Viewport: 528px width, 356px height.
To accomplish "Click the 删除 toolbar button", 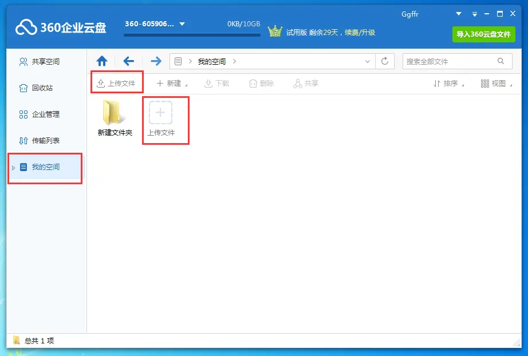I will pos(261,83).
